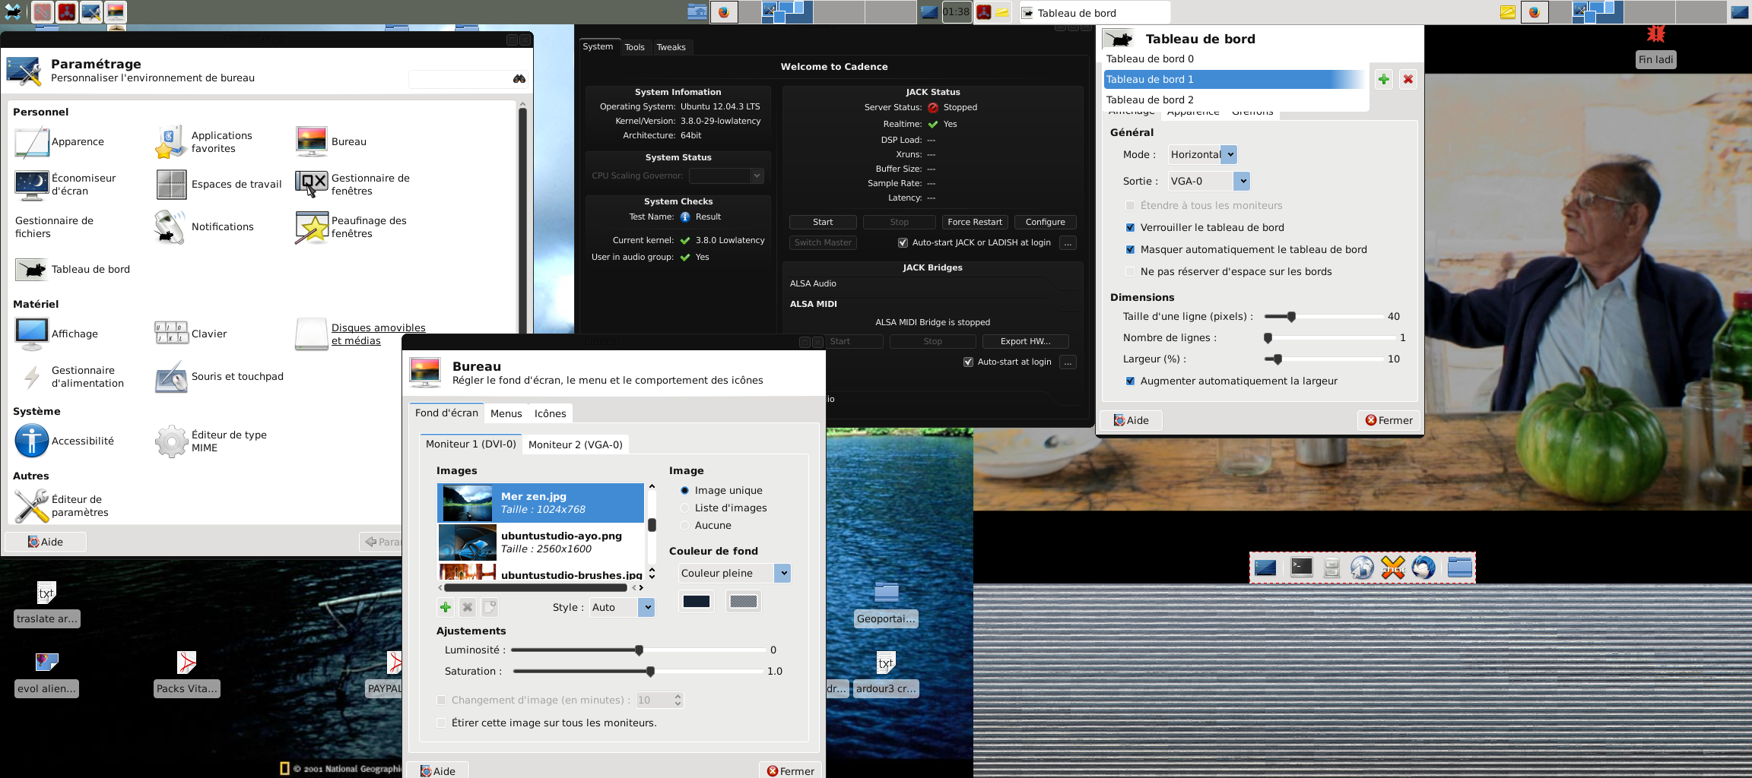Click red X to remove panel
Image resolution: width=1752 pixels, height=778 pixels.
[1408, 79]
